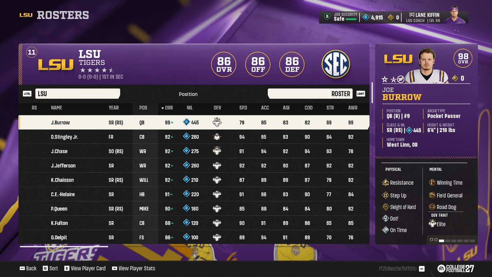The width and height of the screenshot is (492, 277).
Task: Click the West Linn, OR hometown text
Action: [402, 145]
